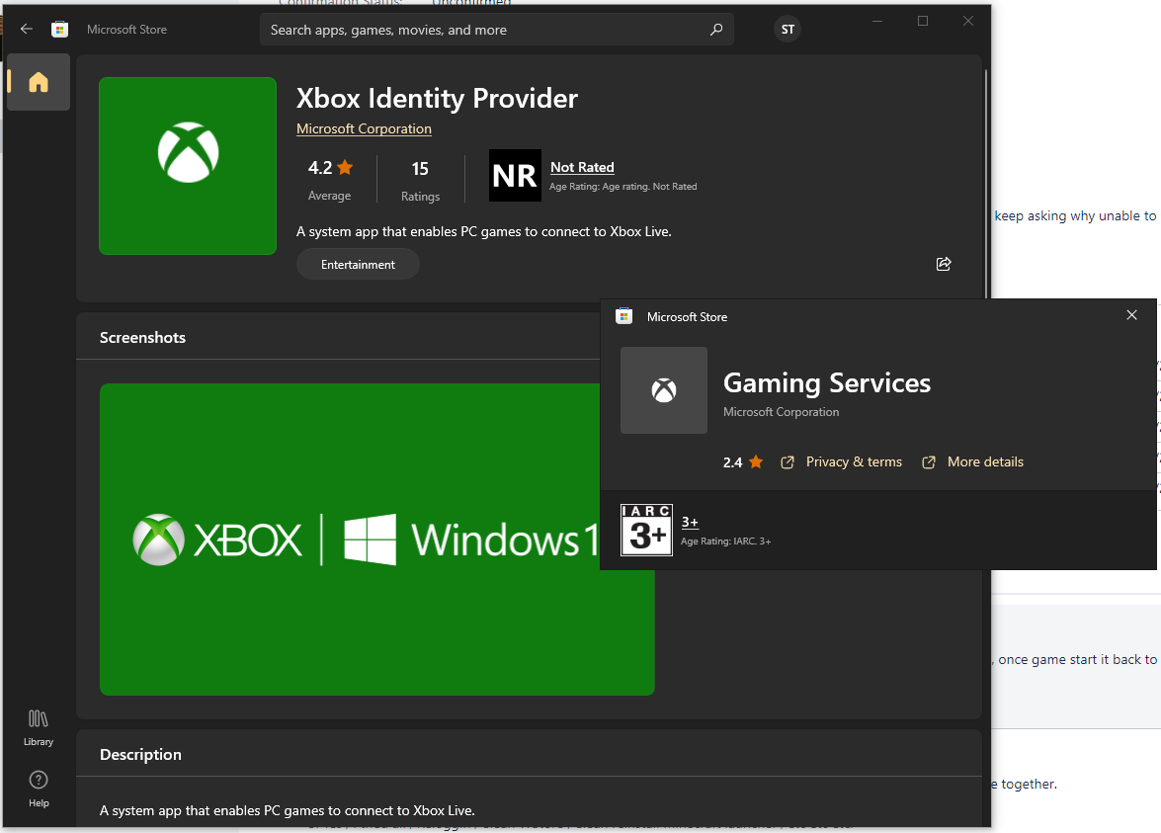Click the Microsoft Store logo in title bar
The width and height of the screenshot is (1161, 833).
pyautogui.click(x=60, y=29)
